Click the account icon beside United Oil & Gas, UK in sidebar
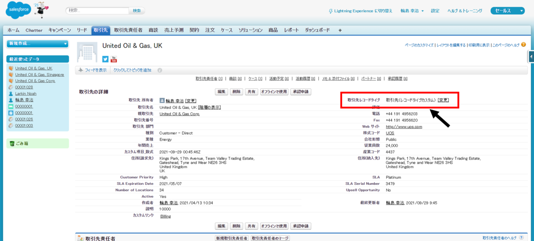The image size is (534, 241). [11, 69]
